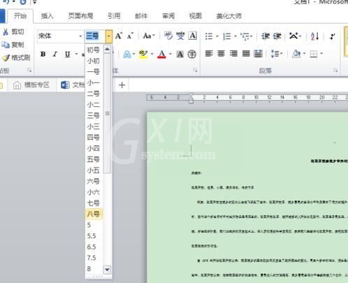The height and width of the screenshot is (283, 348).
Task: Switch to the 审阅 Review tab
Action: click(168, 16)
